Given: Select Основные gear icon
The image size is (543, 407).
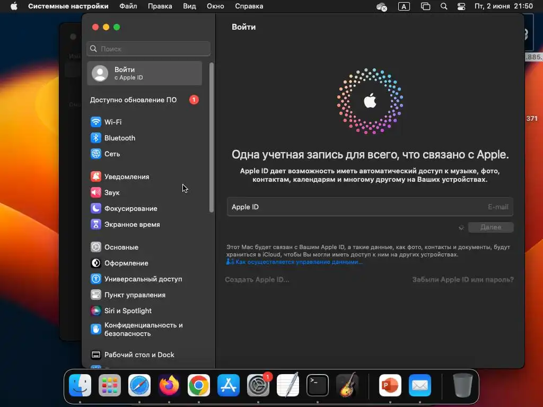Looking at the screenshot, I should point(96,247).
